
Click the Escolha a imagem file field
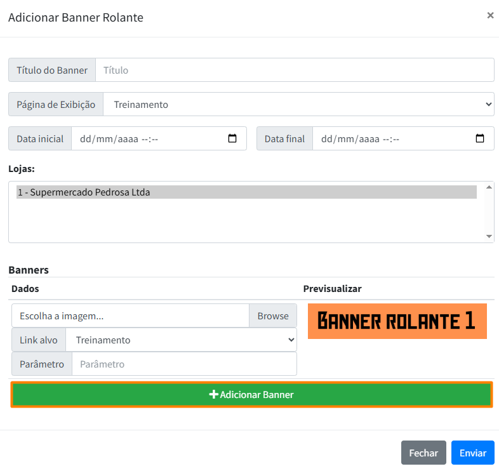click(x=130, y=315)
